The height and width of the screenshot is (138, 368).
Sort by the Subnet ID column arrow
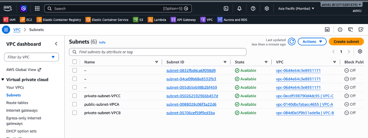(225, 62)
